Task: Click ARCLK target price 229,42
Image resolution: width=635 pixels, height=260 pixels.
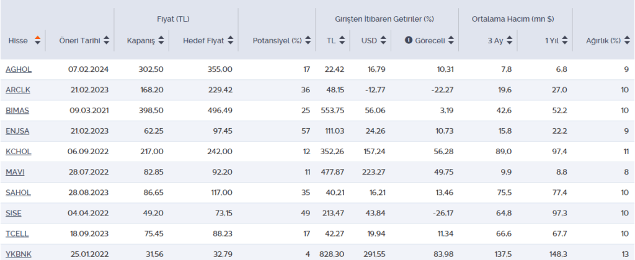Action: [x=220, y=90]
